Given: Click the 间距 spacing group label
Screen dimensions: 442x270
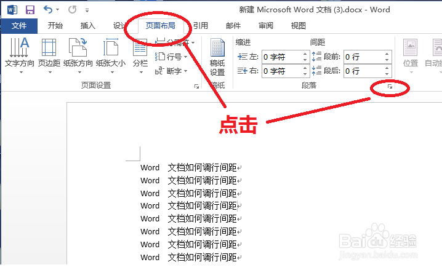Looking at the screenshot, I should (x=318, y=42).
